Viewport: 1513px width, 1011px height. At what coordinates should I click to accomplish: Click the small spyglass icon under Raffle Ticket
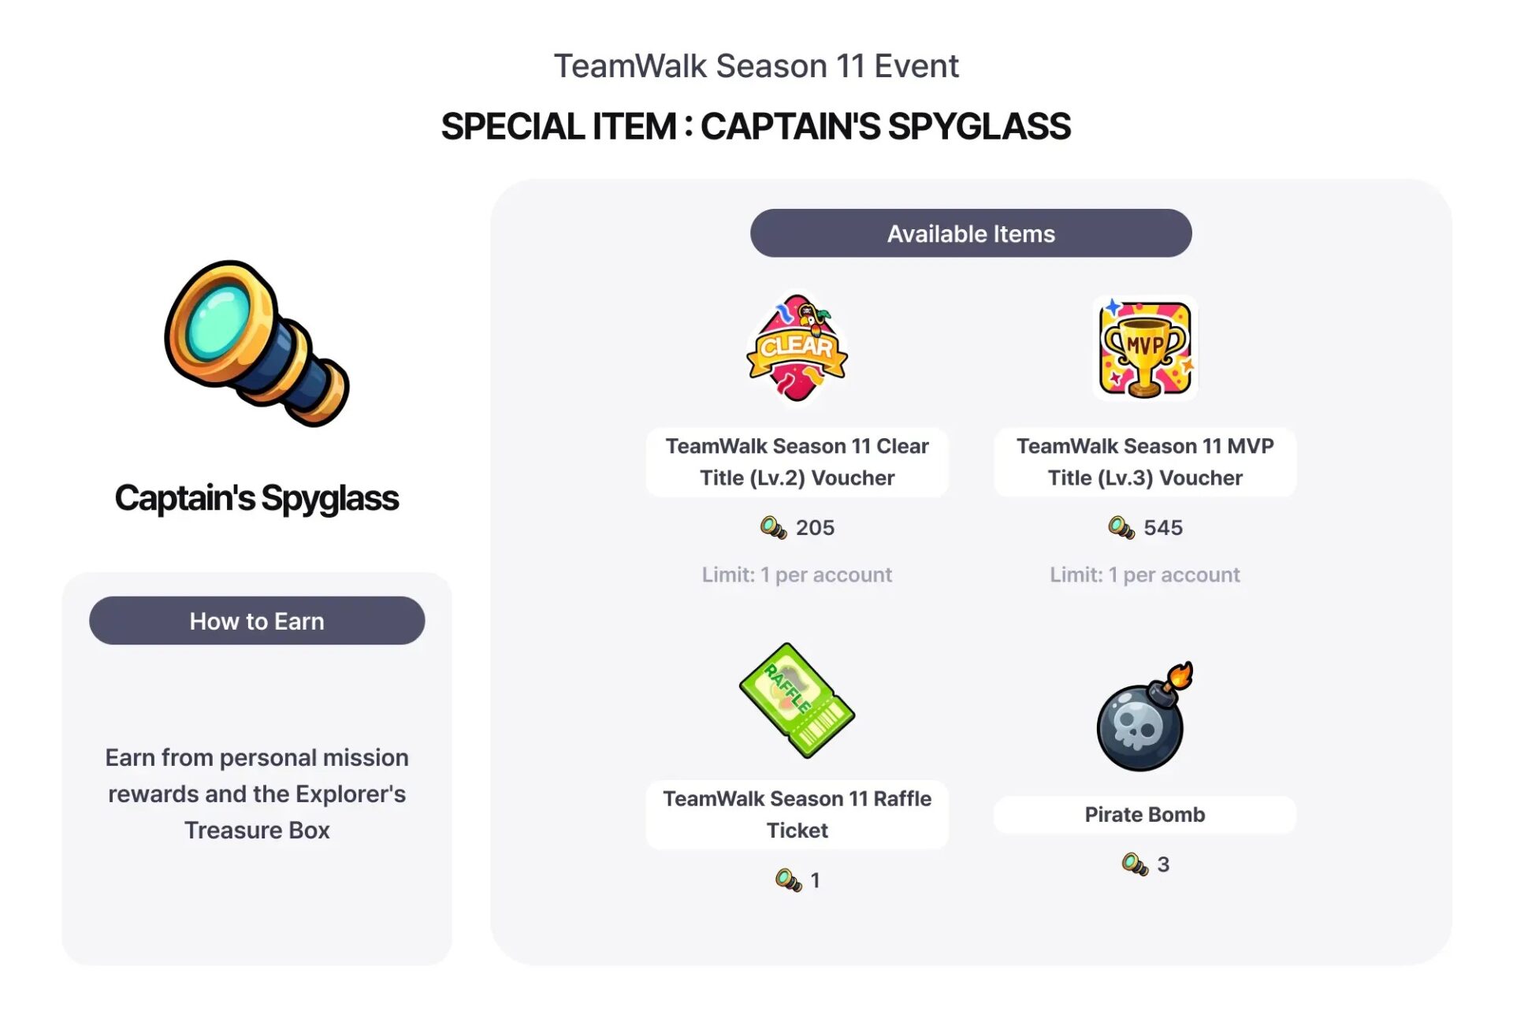(x=788, y=879)
